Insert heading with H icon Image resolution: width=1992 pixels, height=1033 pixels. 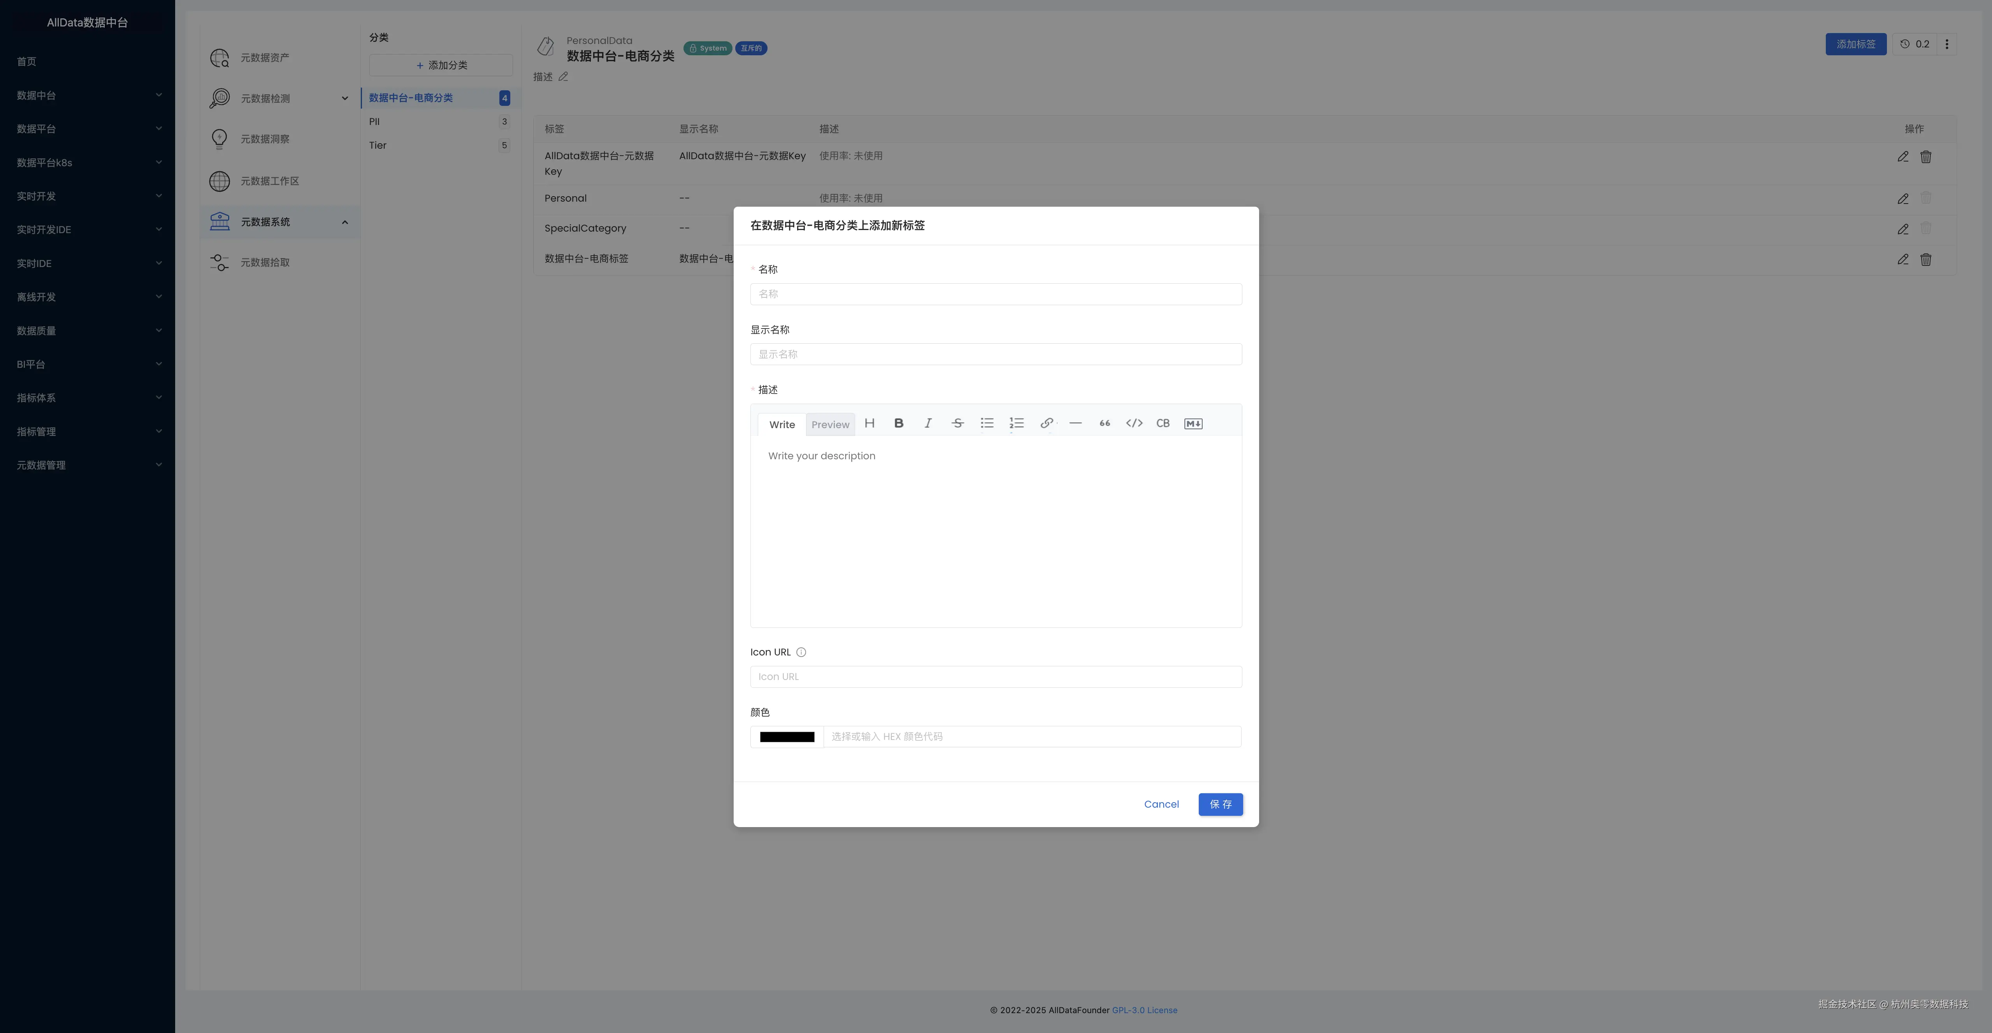(869, 423)
